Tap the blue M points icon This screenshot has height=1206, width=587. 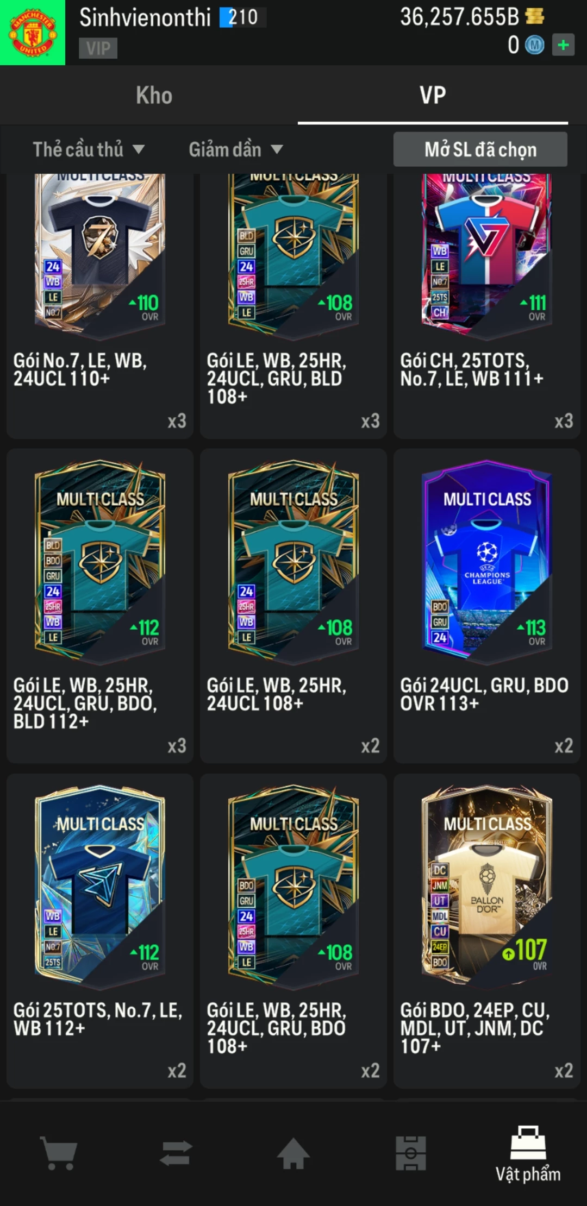coord(534,45)
